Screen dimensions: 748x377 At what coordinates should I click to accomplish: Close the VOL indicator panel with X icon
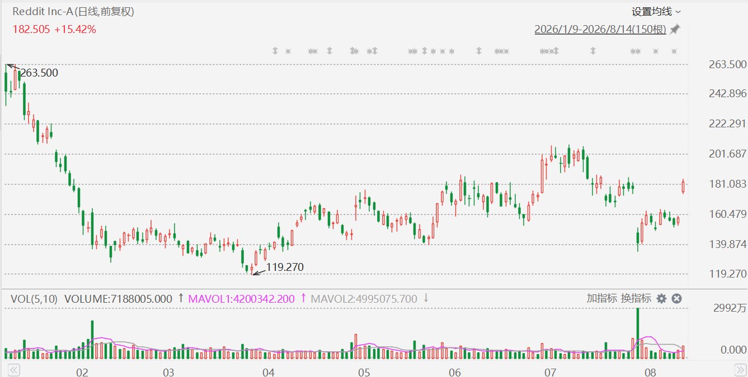pyautogui.click(x=676, y=299)
